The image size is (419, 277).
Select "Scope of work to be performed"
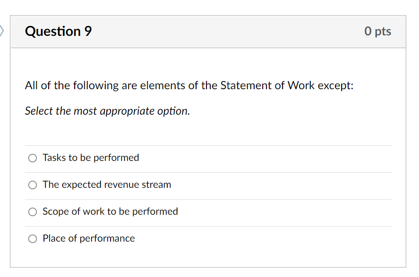click(x=32, y=211)
